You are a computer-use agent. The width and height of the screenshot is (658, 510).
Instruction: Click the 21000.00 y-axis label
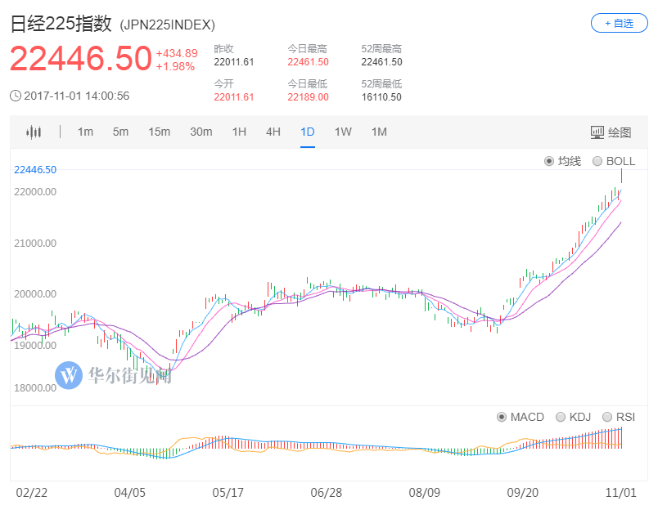point(35,244)
